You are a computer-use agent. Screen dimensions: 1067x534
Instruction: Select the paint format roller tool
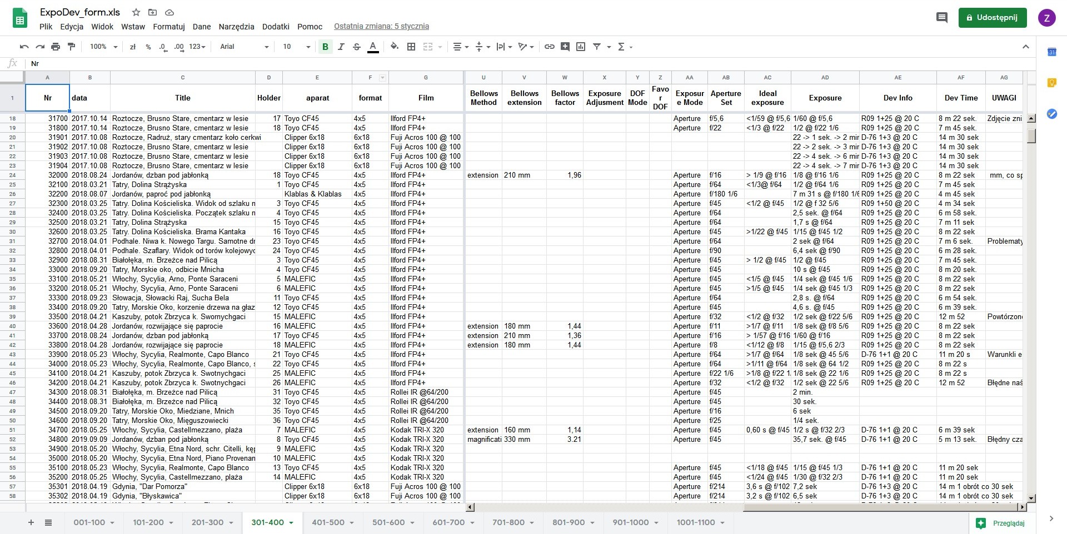point(71,47)
